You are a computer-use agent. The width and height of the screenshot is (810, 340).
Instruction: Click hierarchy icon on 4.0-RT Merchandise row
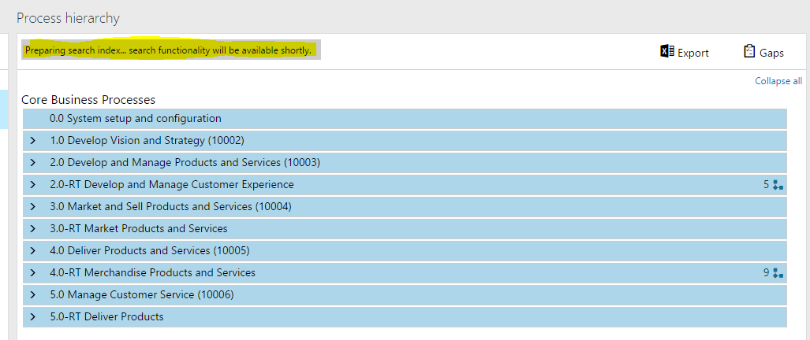click(x=778, y=273)
